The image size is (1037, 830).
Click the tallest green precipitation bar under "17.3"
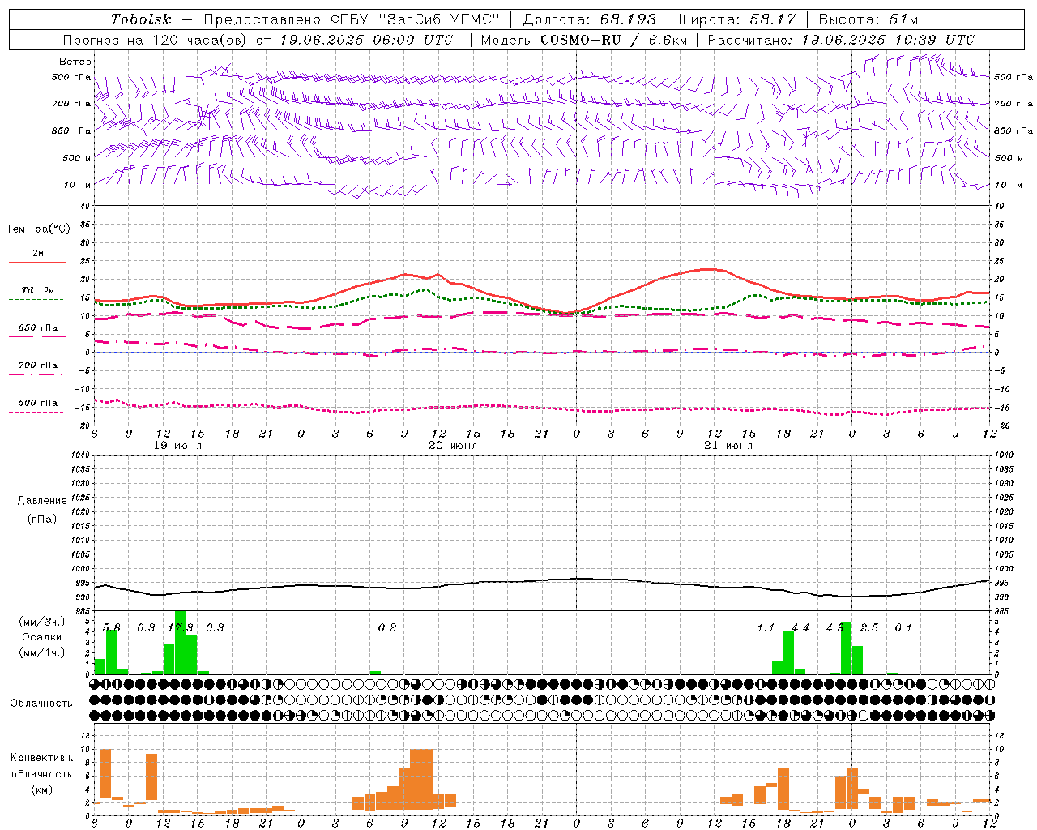pyautogui.click(x=181, y=642)
